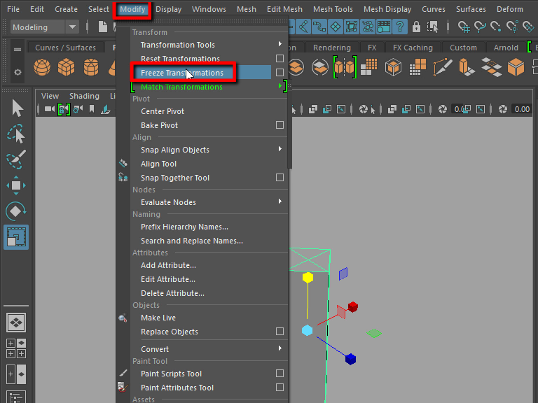Screen dimensions: 538x403
Task: Open Freeze Transformations option box
Action: [x=280, y=73]
